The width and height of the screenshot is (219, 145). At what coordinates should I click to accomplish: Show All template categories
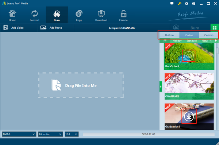[165, 41]
